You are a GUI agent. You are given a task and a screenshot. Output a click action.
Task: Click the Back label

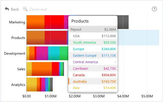(15, 9)
